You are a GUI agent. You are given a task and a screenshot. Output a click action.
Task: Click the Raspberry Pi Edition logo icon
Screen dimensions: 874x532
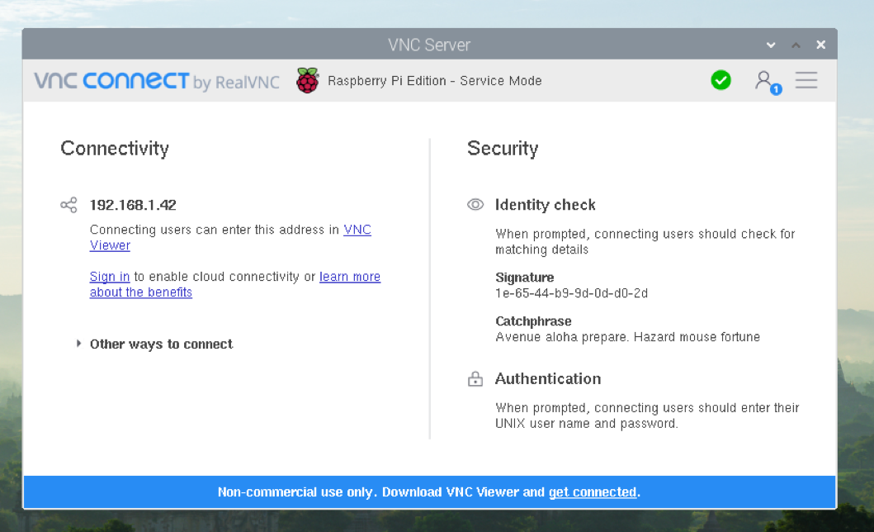click(x=307, y=80)
